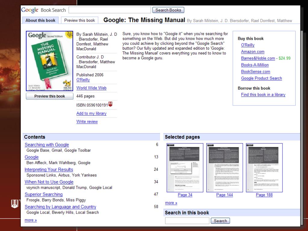This screenshot has height=231, width=308.
Task: Open the Books-A-Million link
Action: pos(255,65)
